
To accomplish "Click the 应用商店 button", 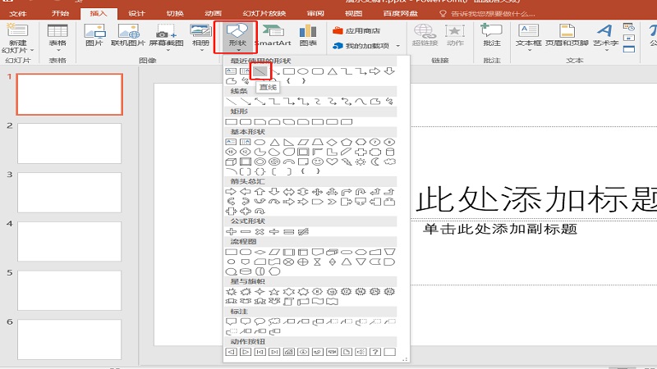I will click(x=357, y=30).
